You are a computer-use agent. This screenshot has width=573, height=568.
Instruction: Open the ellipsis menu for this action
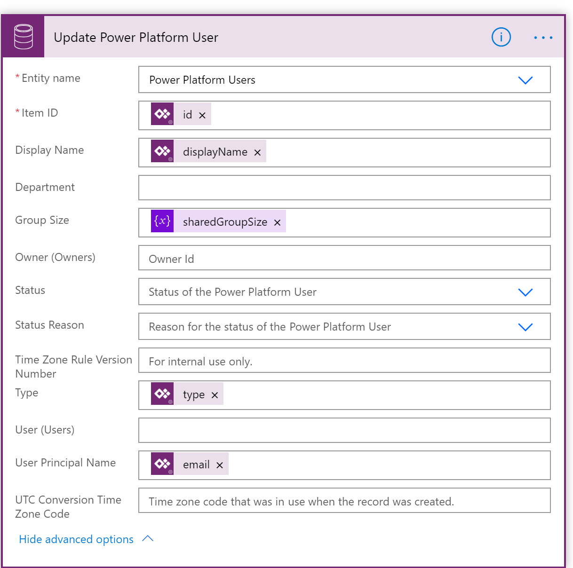click(543, 37)
